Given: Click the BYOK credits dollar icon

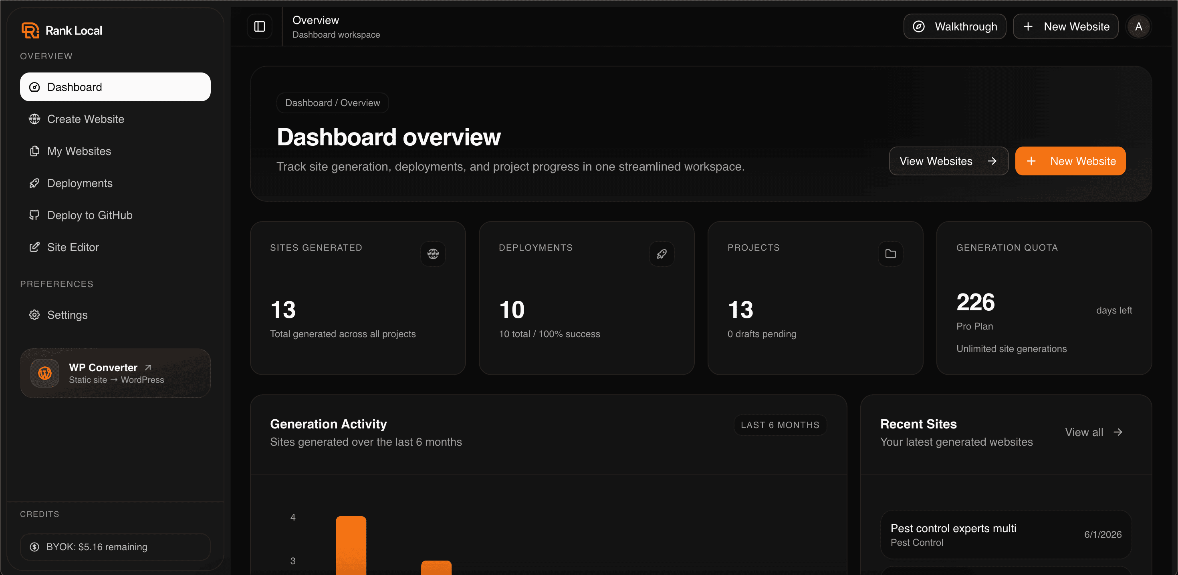Looking at the screenshot, I should (34, 547).
